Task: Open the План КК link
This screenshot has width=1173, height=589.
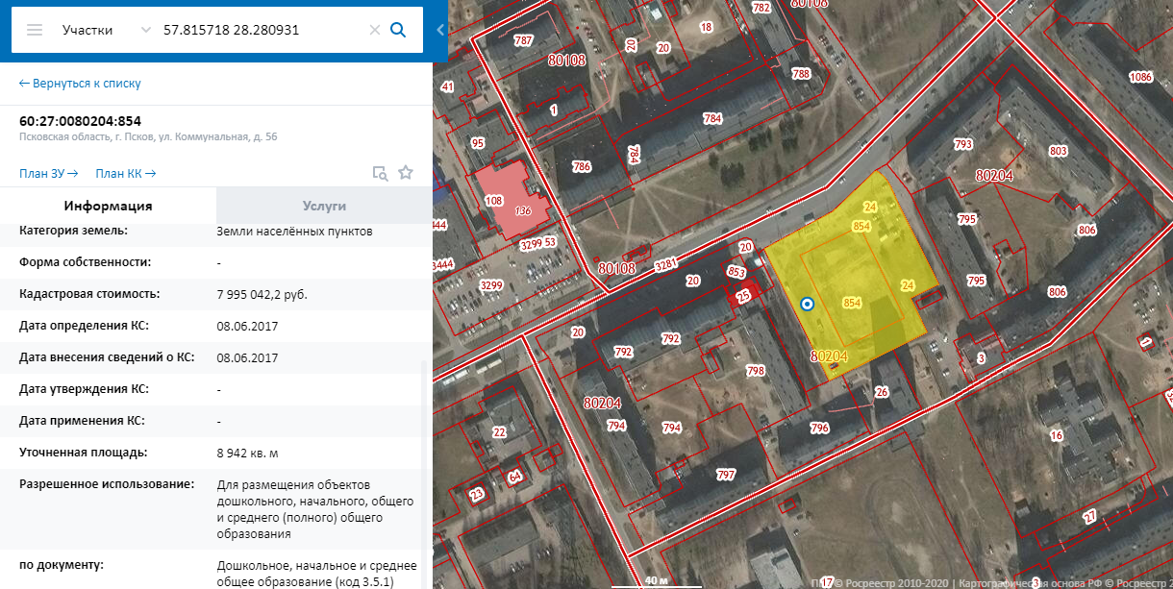Action: tap(125, 173)
